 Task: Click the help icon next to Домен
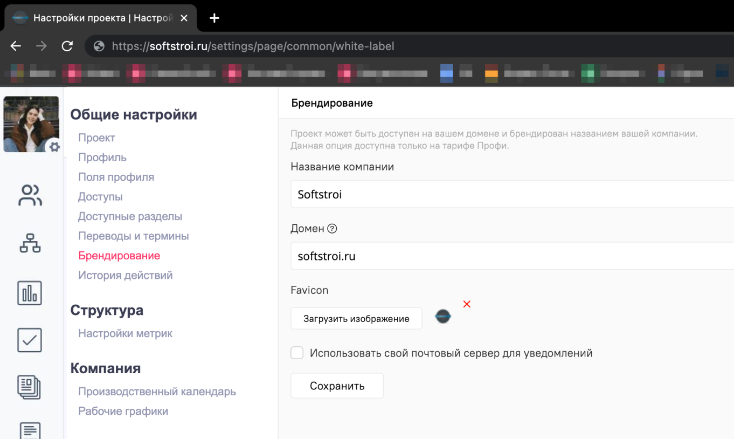pos(332,229)
